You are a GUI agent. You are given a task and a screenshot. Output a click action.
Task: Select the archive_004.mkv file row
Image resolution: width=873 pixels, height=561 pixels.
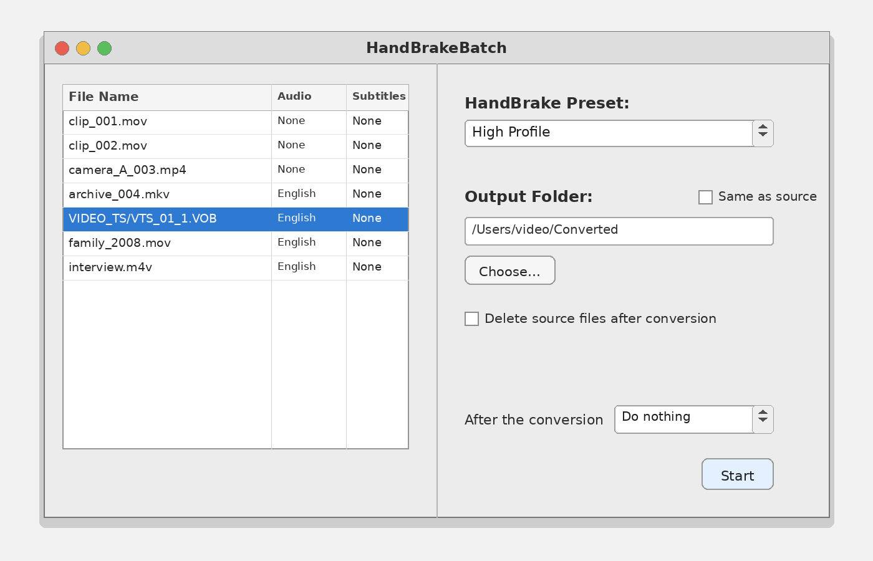236,195
